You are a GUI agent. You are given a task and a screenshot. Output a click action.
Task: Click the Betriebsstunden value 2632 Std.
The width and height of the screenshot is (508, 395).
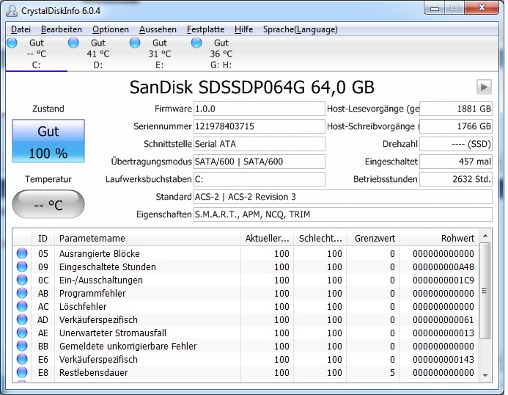coord(456,179)
